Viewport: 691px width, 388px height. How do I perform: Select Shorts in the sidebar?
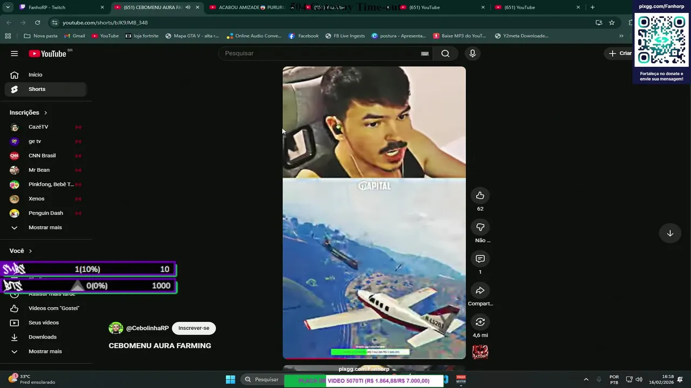point(45,89)
